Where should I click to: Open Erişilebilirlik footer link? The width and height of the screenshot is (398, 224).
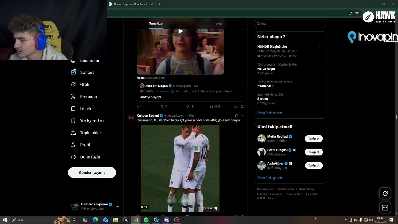275,194
